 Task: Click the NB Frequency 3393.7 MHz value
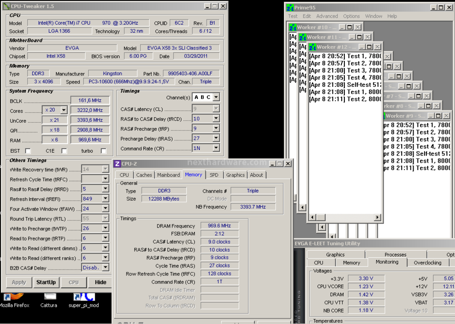click(253, 207)
